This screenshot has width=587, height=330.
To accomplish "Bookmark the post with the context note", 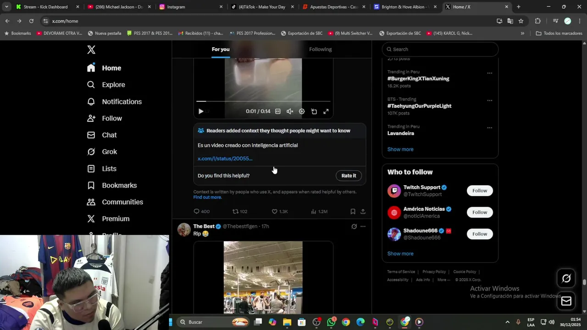I will [x=353, y=211].
